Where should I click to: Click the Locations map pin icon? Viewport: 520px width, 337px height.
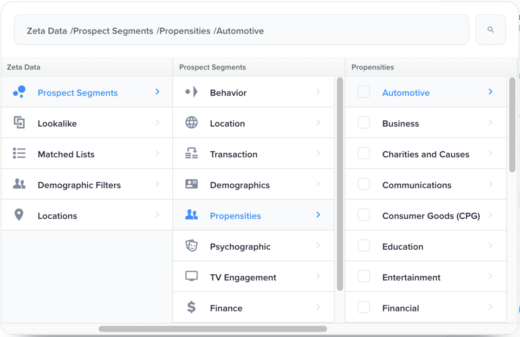tap(19, 215)
